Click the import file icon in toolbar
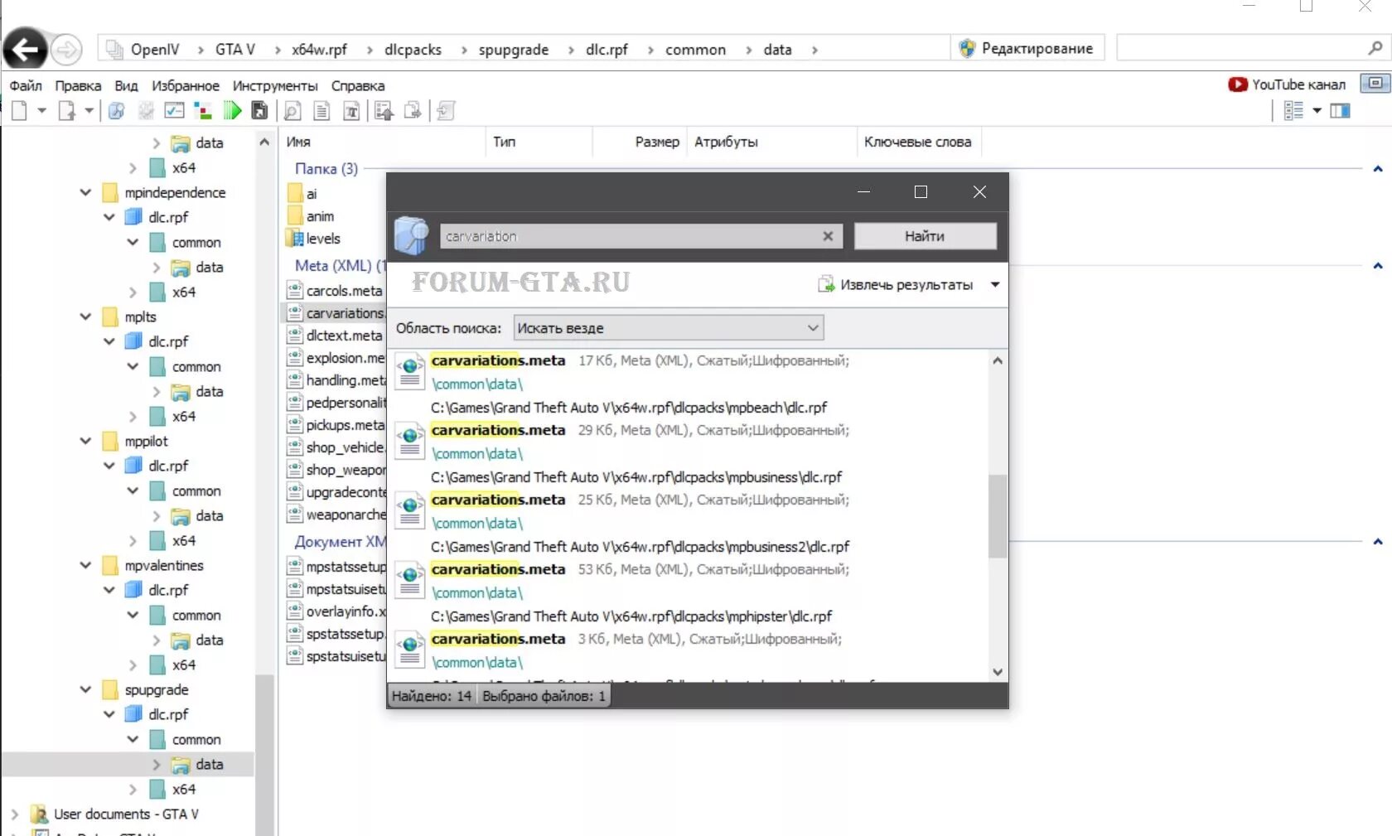Viewport: 1392px width, 836px height. pos(67,110)
